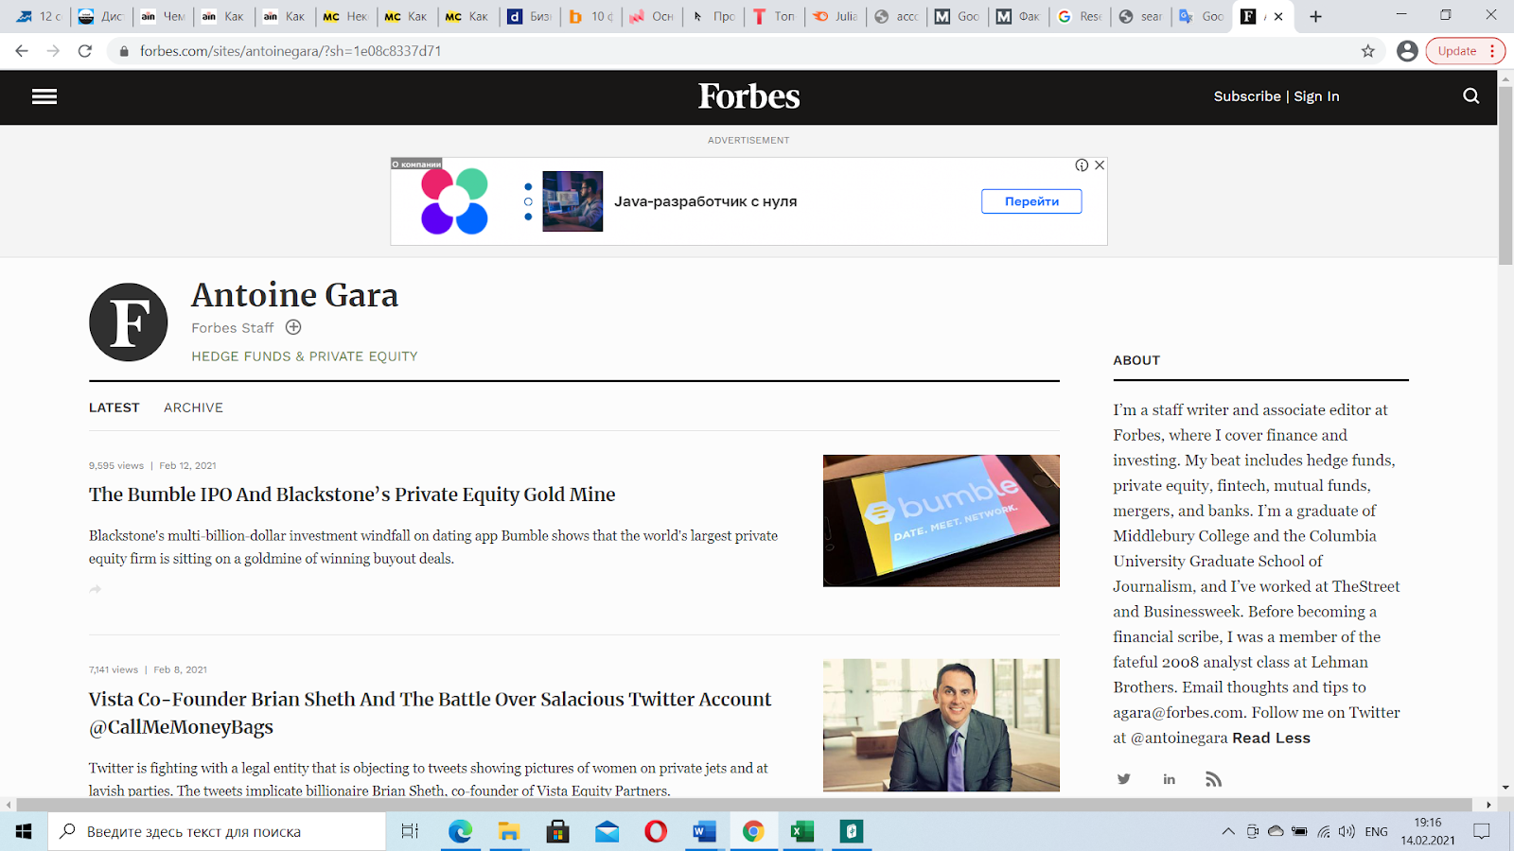The image size is (1514, 851).
Task: View site information via padlock icon
Action: click(x=123, y=51)
